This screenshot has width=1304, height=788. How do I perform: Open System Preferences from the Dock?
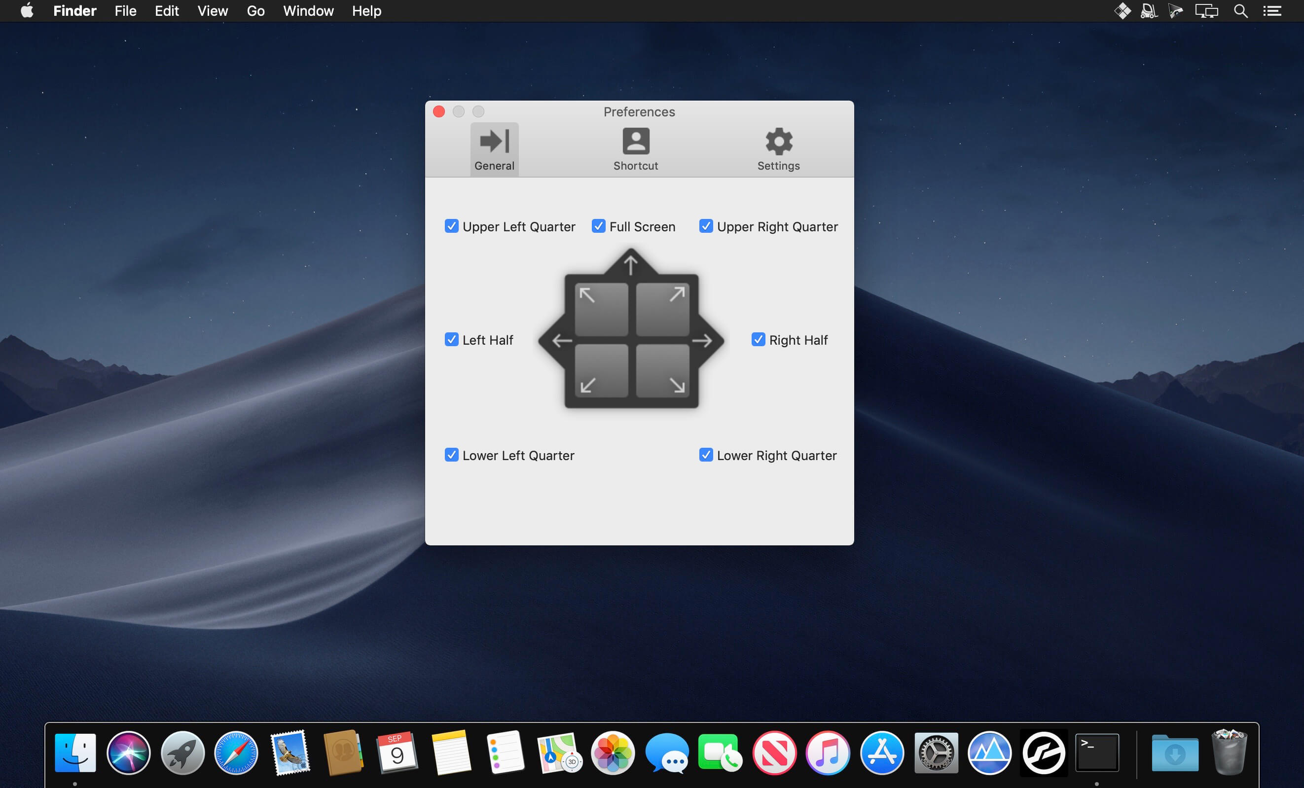(x=936, y=753)
